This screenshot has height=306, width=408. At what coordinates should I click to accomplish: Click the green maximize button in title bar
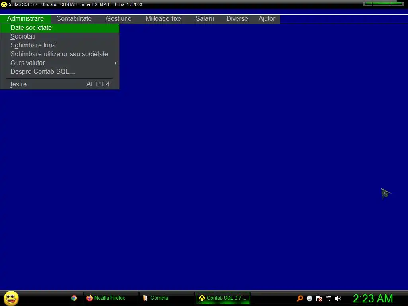(381, 3)
